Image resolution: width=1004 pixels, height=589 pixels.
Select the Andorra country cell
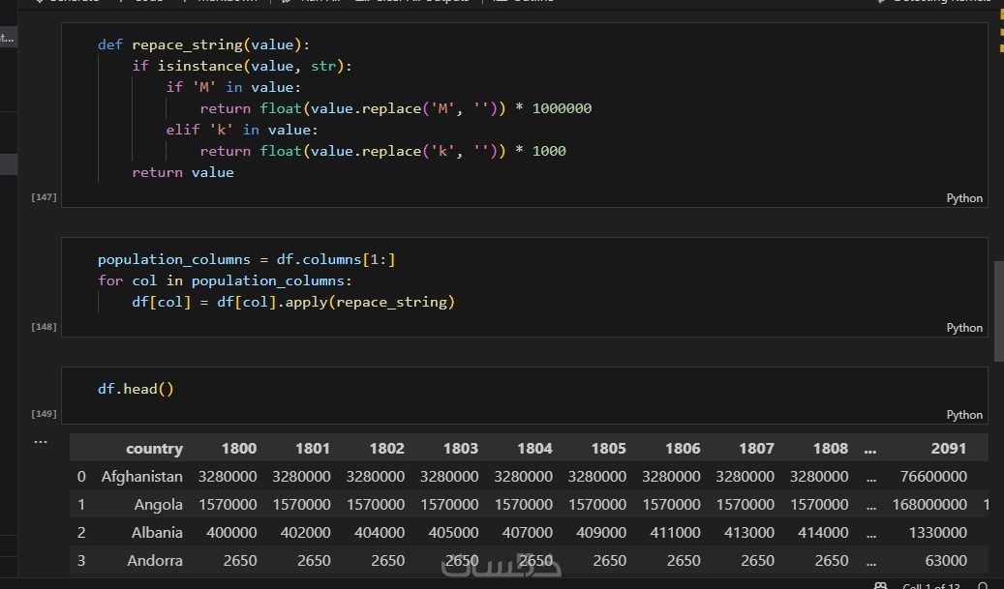coord(154,561)
